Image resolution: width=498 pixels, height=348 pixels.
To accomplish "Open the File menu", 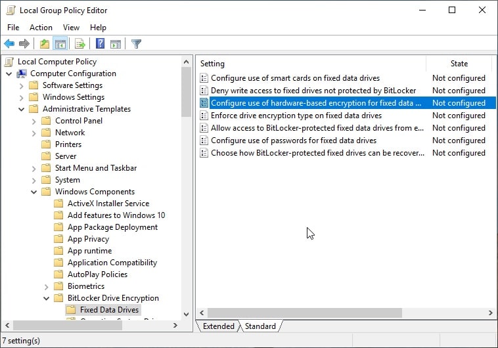I will 13,28.
